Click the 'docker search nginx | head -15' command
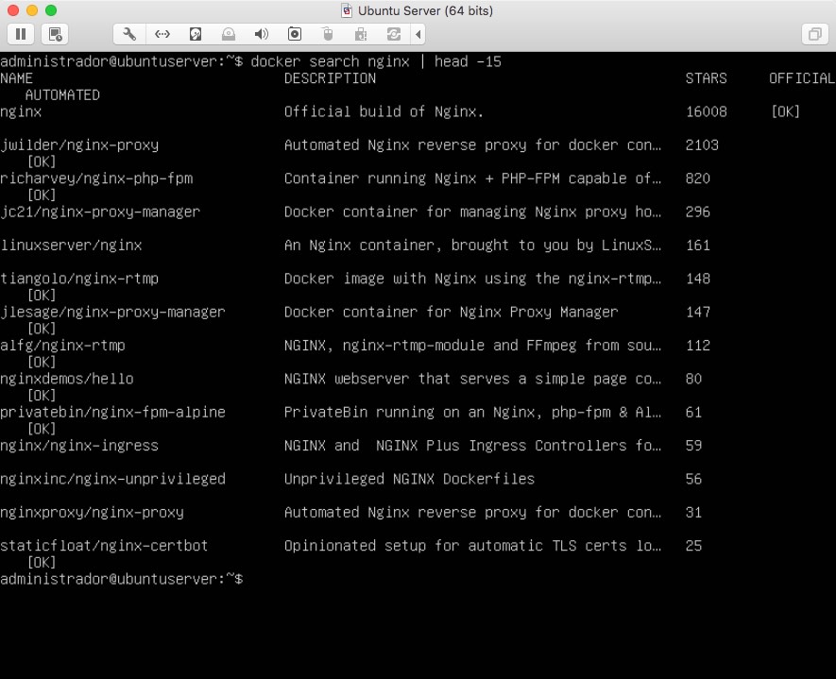 tap(376, 61)
